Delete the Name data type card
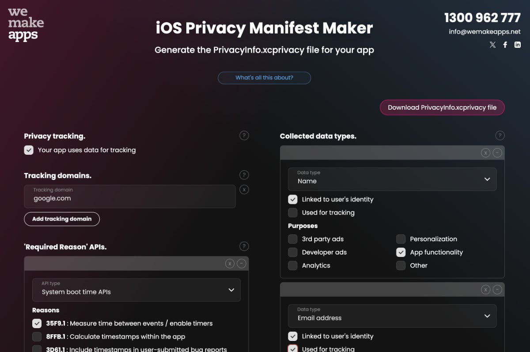Screen dimensions: 530x352 [485, 153]
